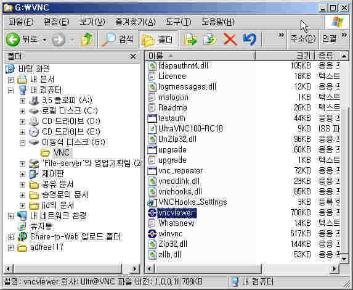The height and width of the screenshot is (290, 353).
Task: Select CD 드라이브 (E:) in tree
Action: tap(71, 131)
